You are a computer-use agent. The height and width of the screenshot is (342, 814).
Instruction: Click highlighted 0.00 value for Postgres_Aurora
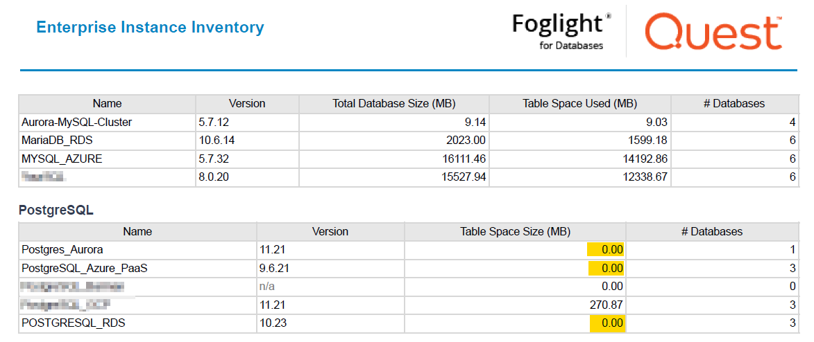pos(605,250)
